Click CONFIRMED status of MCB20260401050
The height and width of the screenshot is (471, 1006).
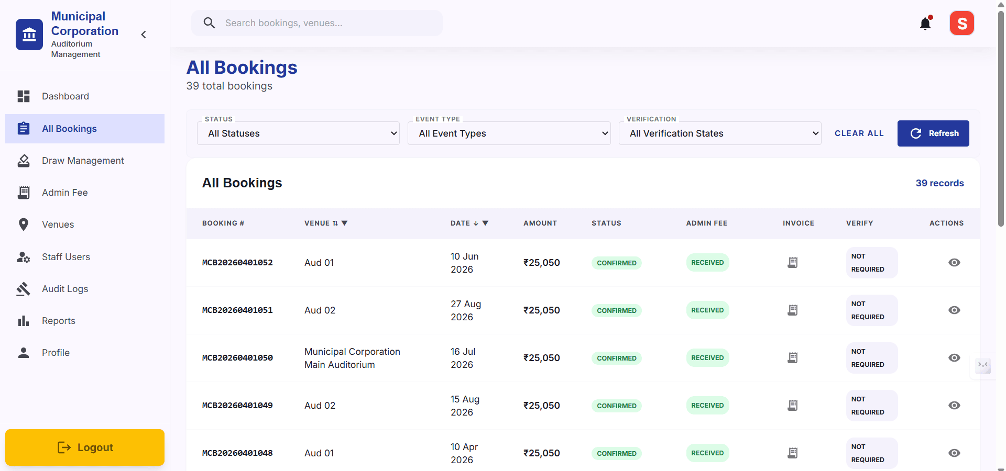coord(617,358)
